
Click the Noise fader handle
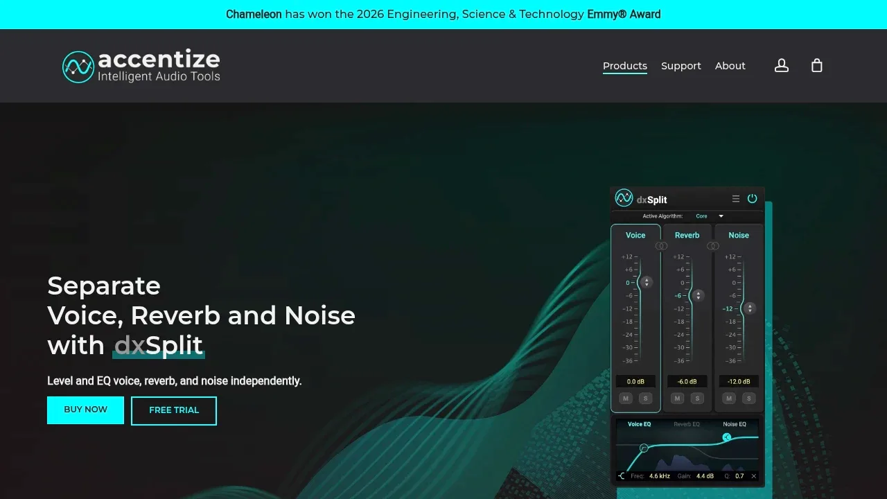[x=749, y=308]
